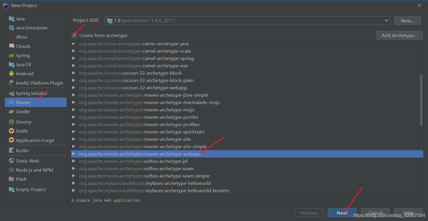This screenshot has height=221, width=428.
Task: Click the JBoss icon in project types
Action: (x=11, y=37)
